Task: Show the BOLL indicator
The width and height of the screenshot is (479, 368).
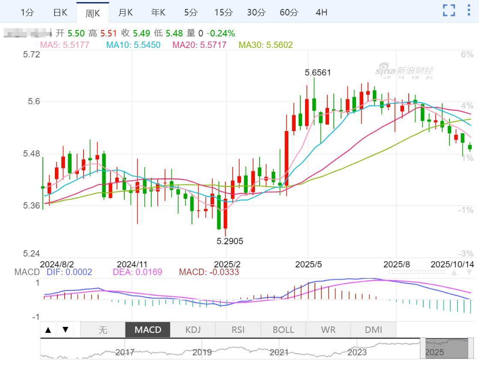Action: tap(283, 330)
